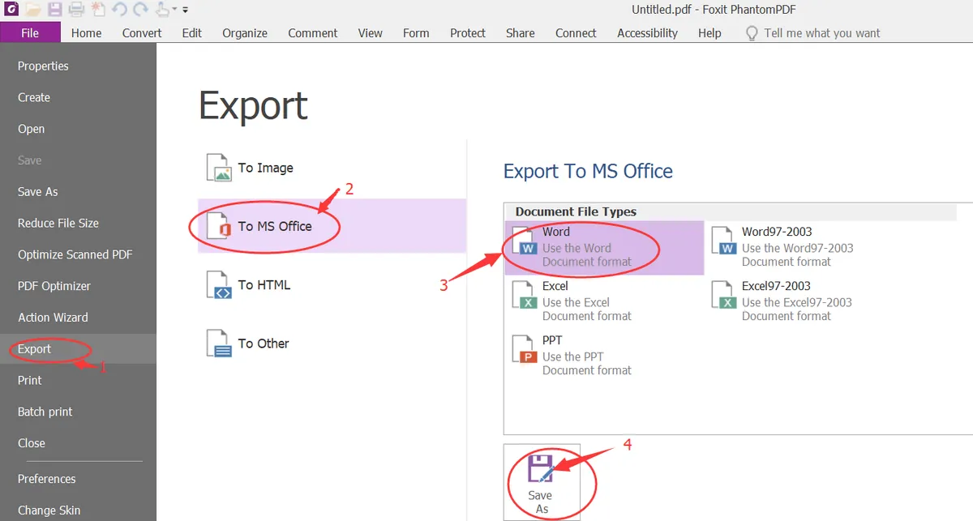Open the Edit ribbon tab
Image resolution: width=973 pixels, height=521 pixels.
tap(192, 33)
